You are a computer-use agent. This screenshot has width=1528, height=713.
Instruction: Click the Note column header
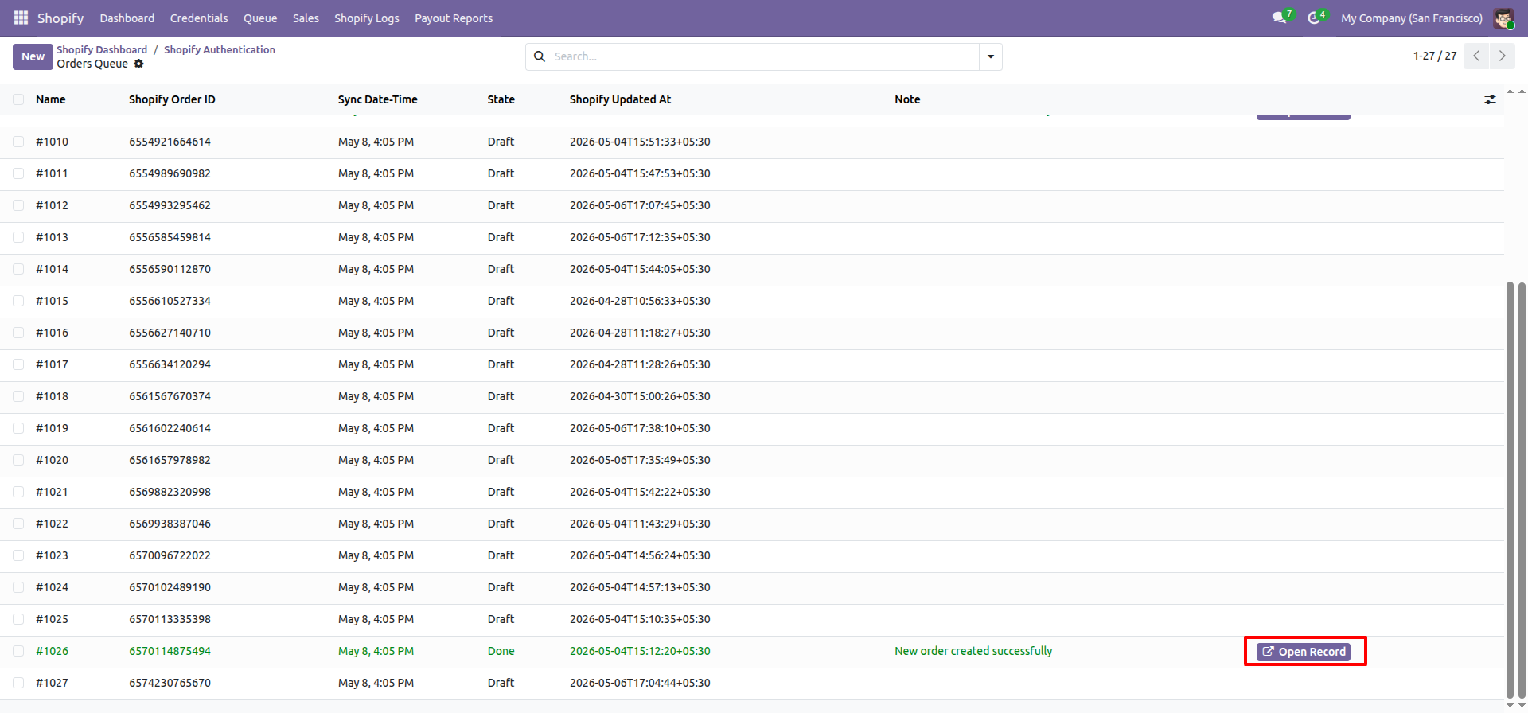pyautogui.click(x=907, y=99)
